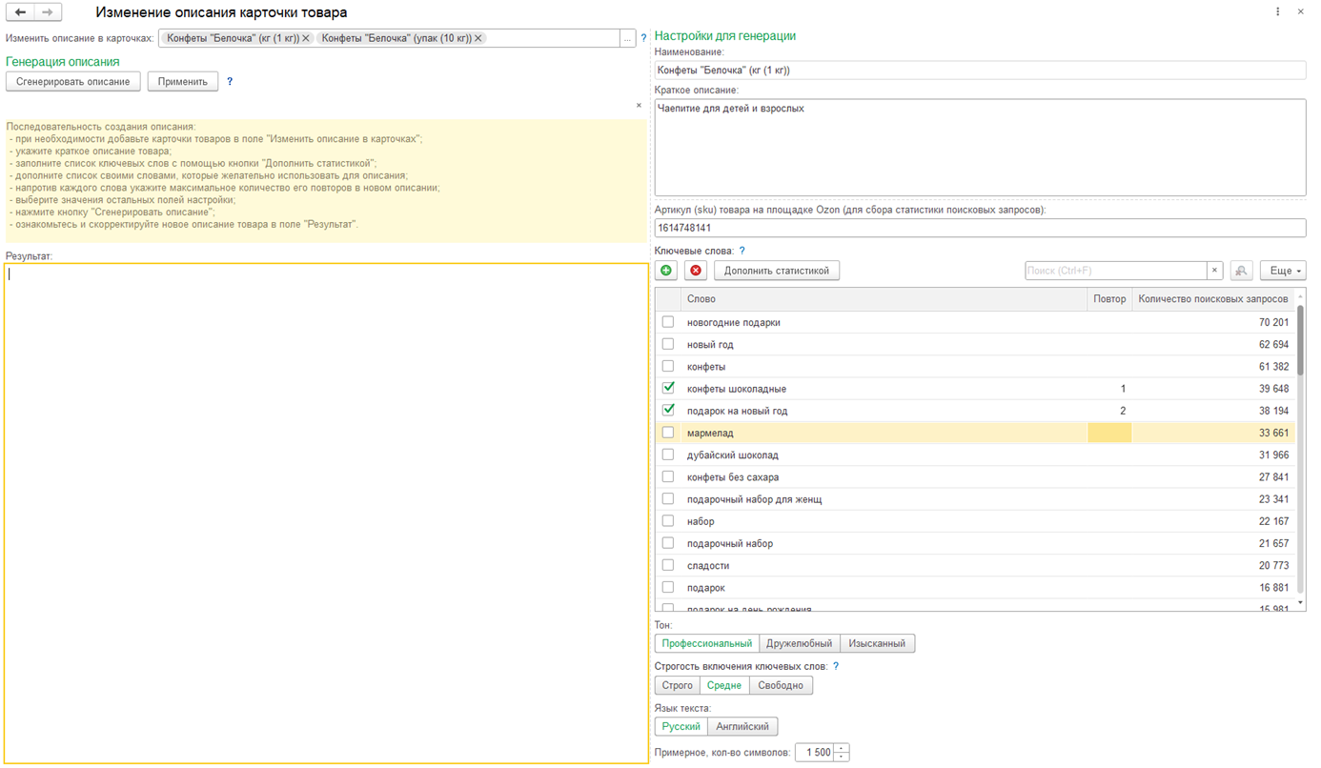Select the "Дружелюбный" tone option
Screen dimensions: 1321x768
coord(799,643)
